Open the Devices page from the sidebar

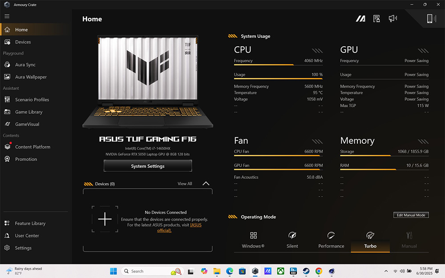coord(36,42)
